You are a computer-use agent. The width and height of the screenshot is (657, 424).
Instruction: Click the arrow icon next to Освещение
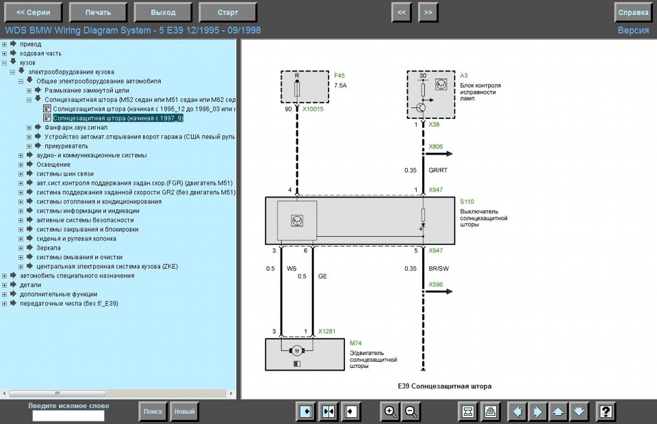coord(29,164)
